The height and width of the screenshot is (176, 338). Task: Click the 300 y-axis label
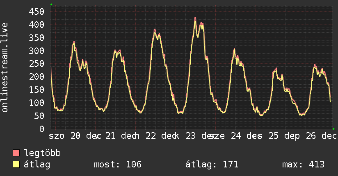tap(37, 51)
